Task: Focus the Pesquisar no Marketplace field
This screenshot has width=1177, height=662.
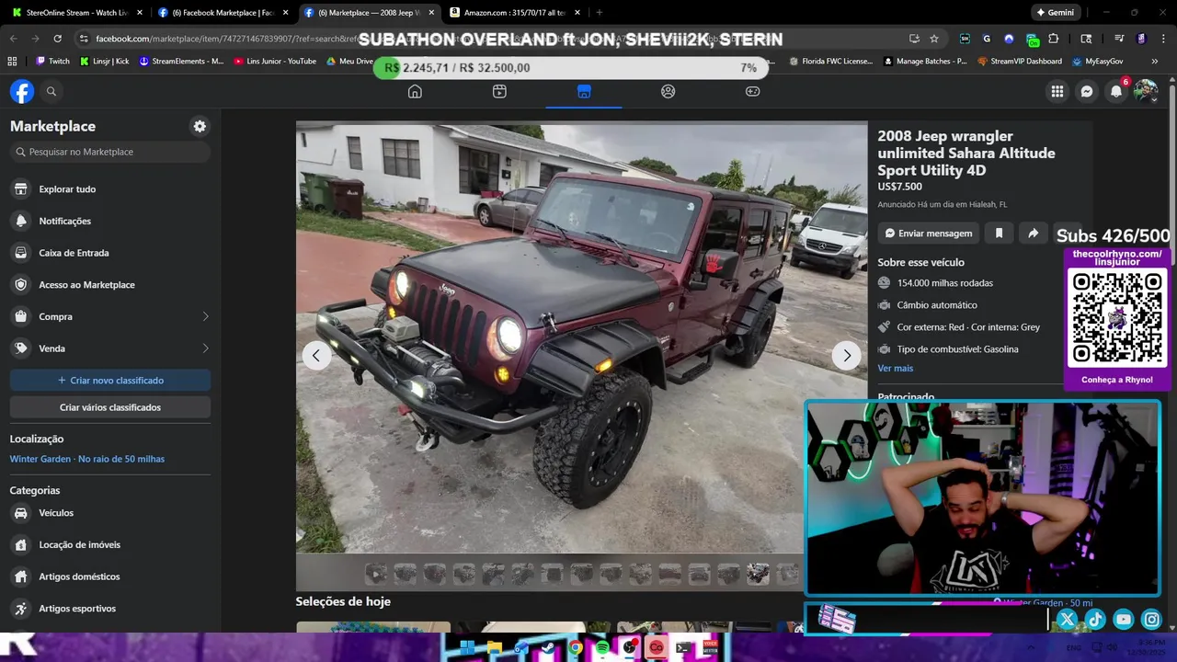Action: pos(110,152)
